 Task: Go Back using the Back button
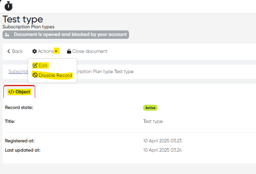click(x=15, y=51)
